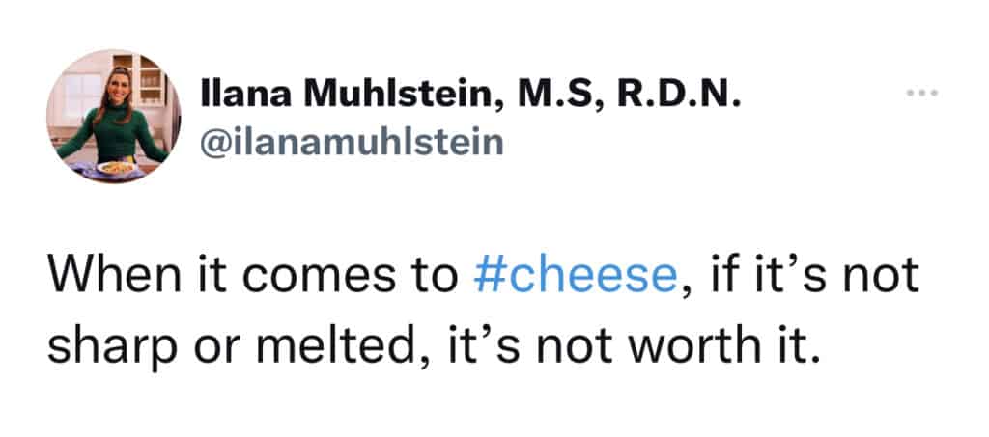Click the plate of food in the avatar

click(117, 166)
